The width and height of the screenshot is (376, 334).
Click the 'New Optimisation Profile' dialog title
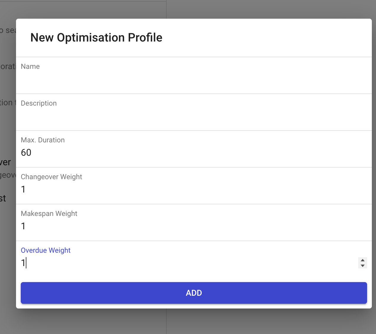(x=96, y=38)
